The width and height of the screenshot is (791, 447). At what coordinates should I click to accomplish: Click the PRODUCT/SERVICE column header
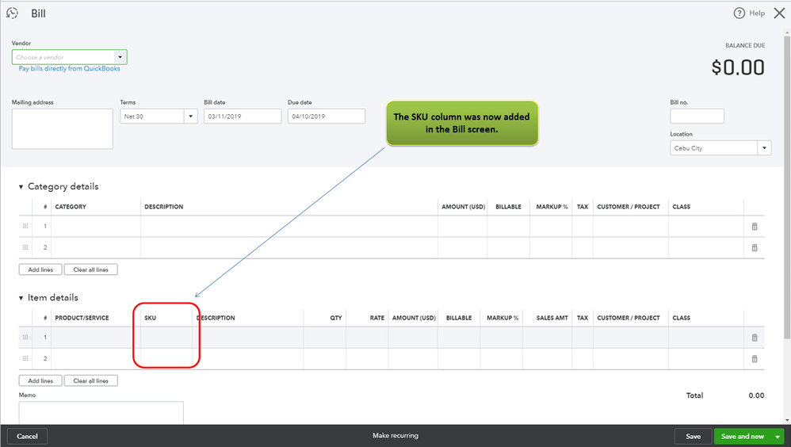(82, 318)
